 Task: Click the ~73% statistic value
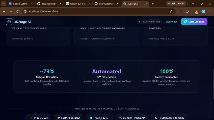[x=47, y=71]
